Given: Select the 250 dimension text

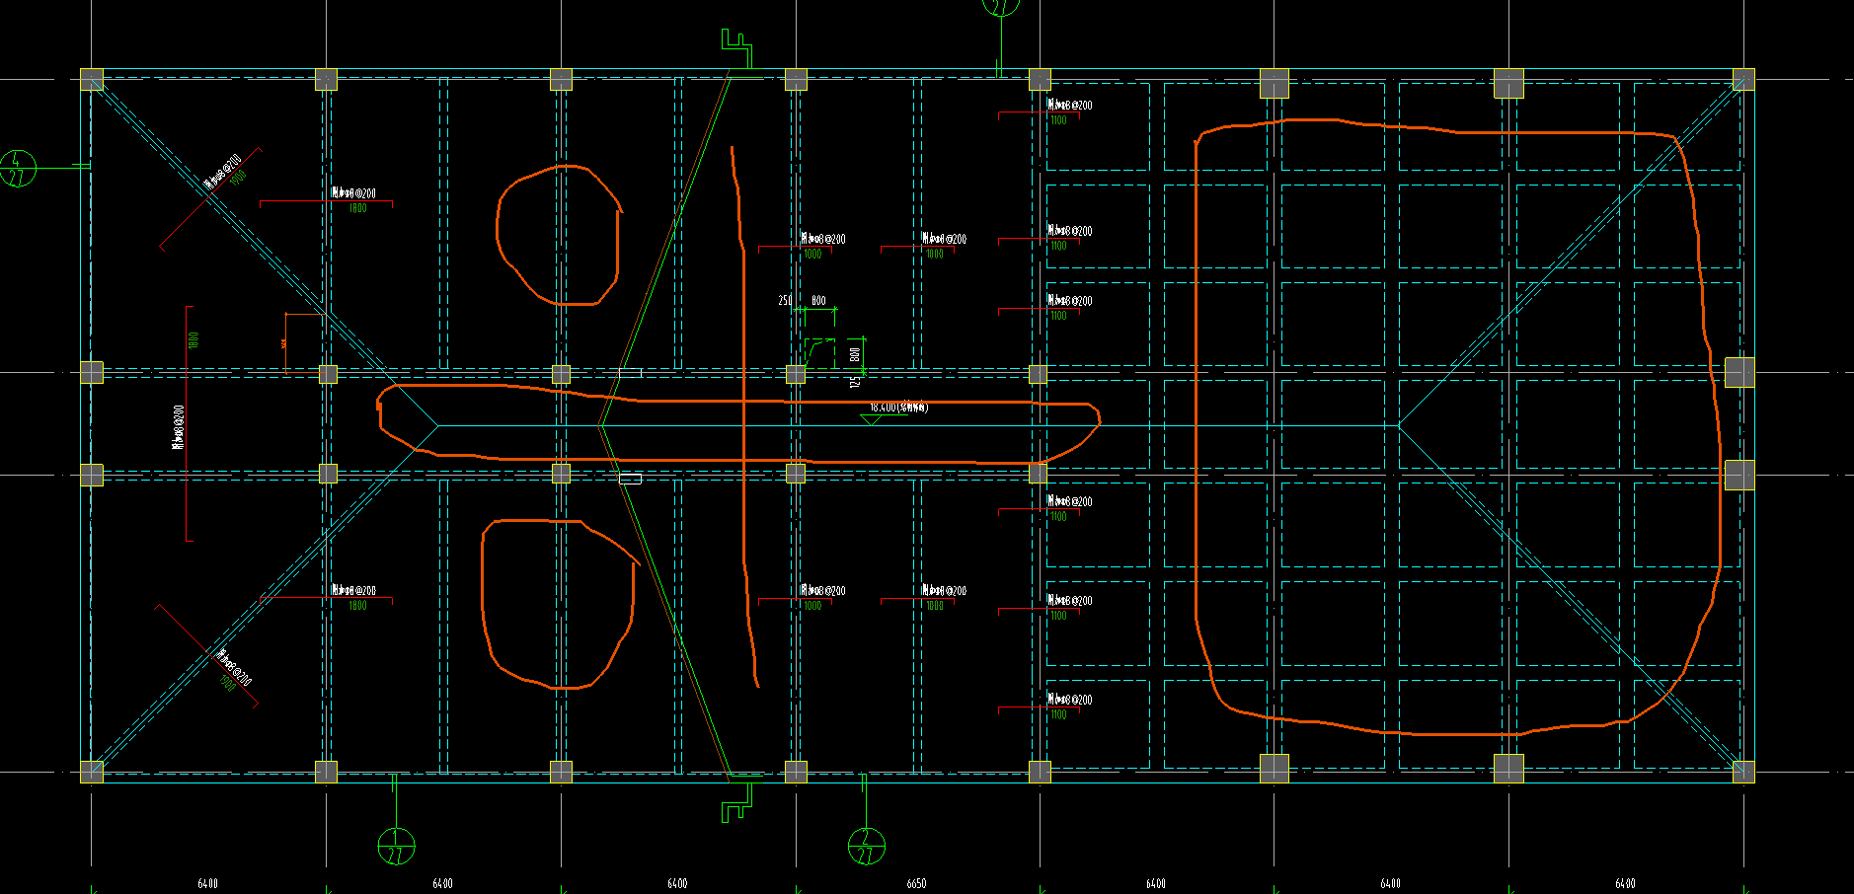Looking at the screenshot, I should (x=785, y=300).
